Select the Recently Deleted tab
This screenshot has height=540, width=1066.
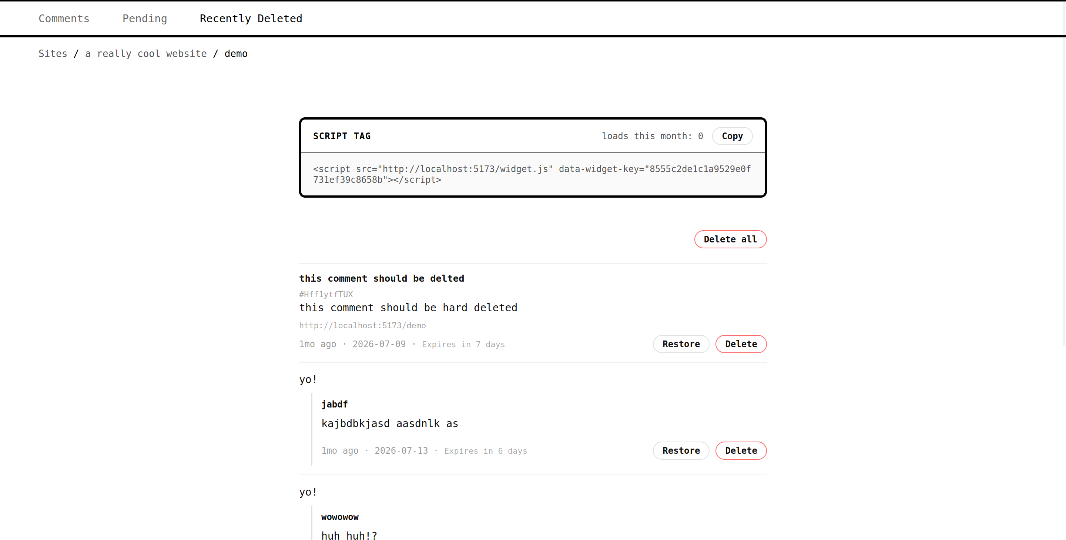click(x=251, y=19)
